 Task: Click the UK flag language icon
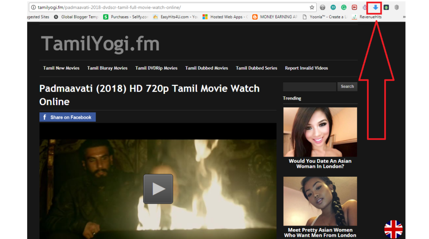[x=393, y=229]
